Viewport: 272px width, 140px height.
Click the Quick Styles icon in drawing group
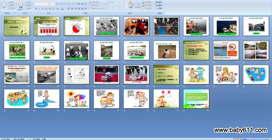(x=139, y=5)
